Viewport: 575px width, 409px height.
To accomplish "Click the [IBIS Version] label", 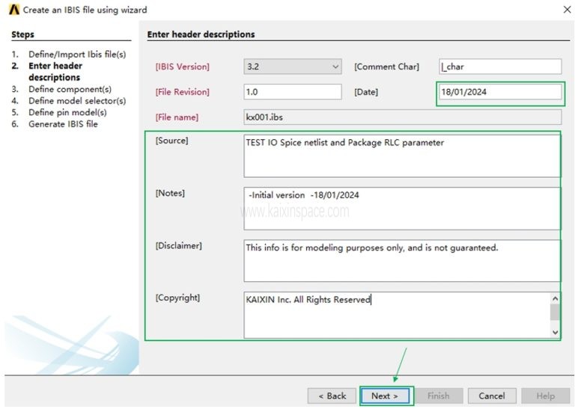I will [182, 67].
